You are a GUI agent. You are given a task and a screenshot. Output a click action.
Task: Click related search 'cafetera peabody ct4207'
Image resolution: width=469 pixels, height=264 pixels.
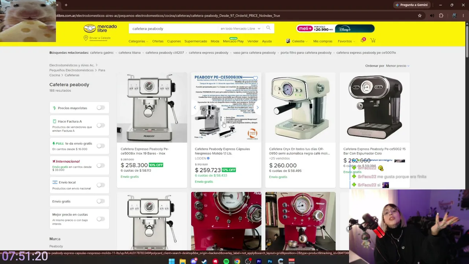point(165,52)
